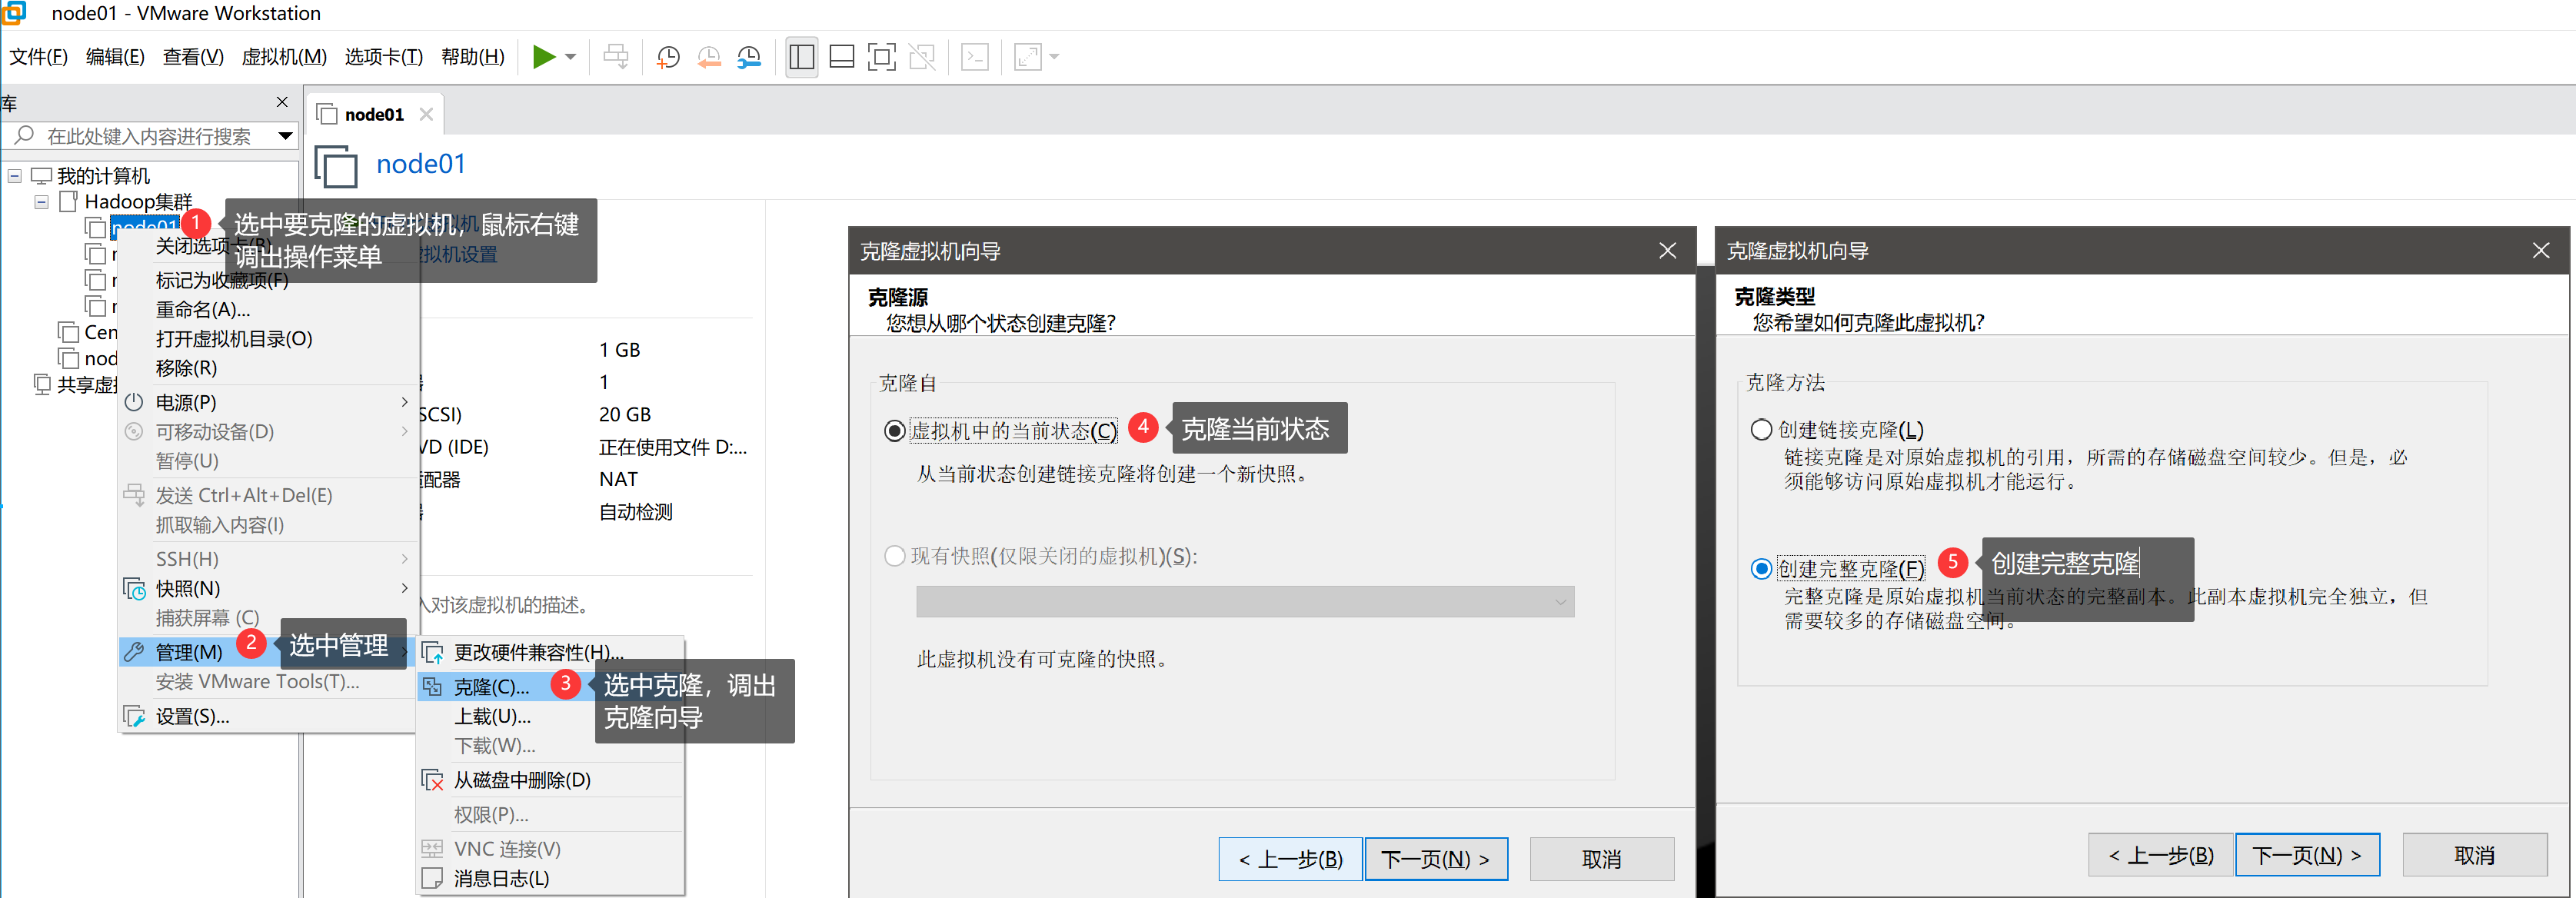This screenshot has width=2576, height=898.
Task: Open the 虚拟机(M) menu
Action: [x=284, y=57]
